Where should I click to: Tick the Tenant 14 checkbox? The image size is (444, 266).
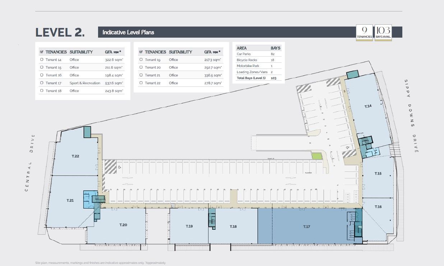click(x=42, y=60)
